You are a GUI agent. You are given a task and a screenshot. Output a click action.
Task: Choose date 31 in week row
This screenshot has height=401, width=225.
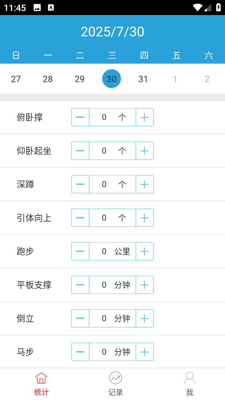[x=143, y=79]
